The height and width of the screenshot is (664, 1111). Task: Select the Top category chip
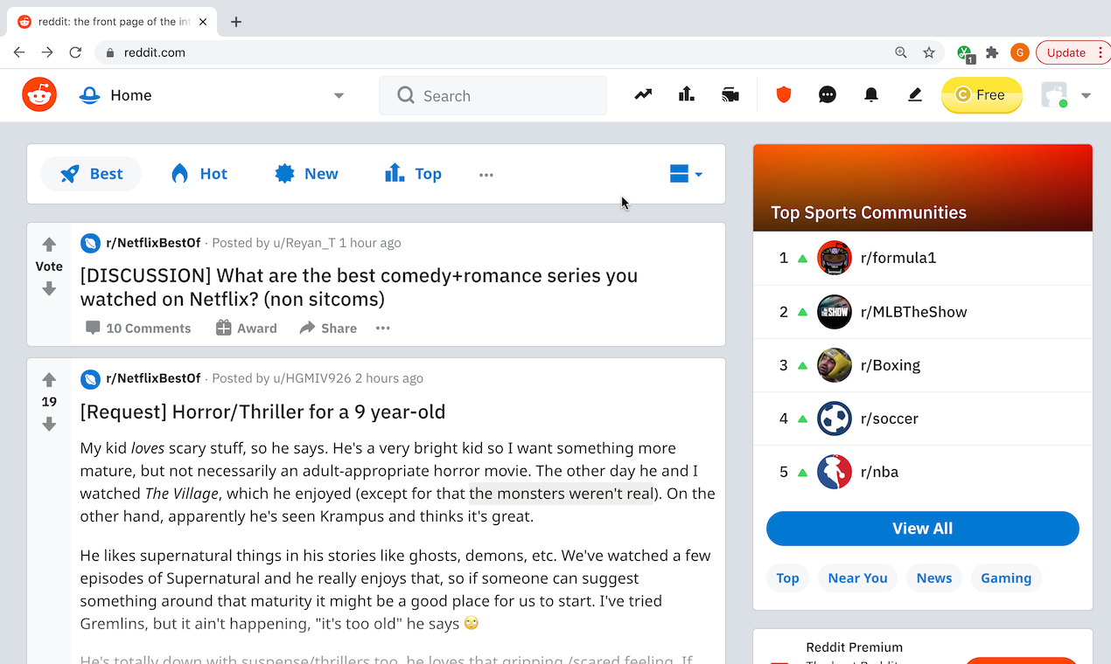click(787, 578)
